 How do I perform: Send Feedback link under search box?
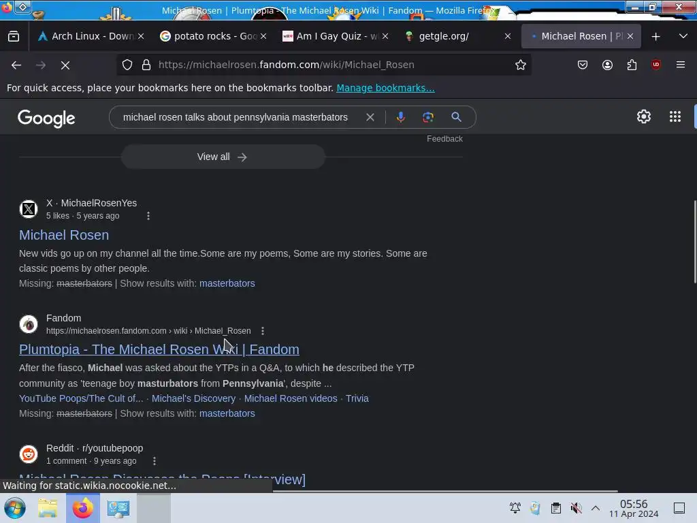(444, 139)
